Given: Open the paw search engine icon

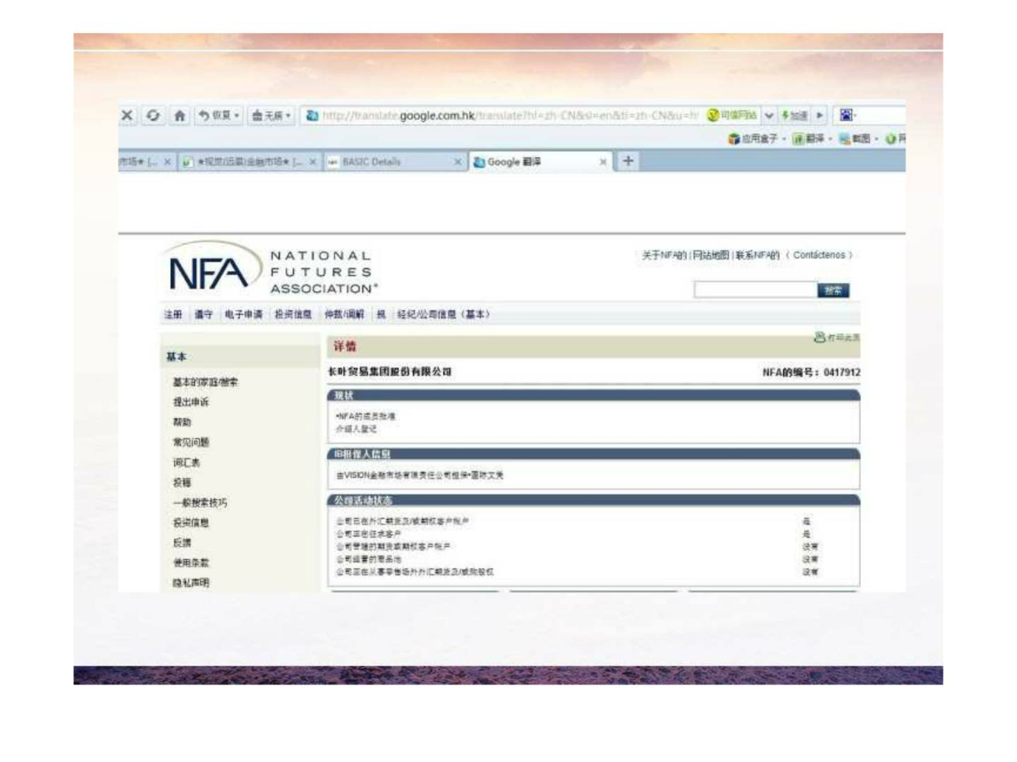Looking at the screenshot, I should pos(846,115).
